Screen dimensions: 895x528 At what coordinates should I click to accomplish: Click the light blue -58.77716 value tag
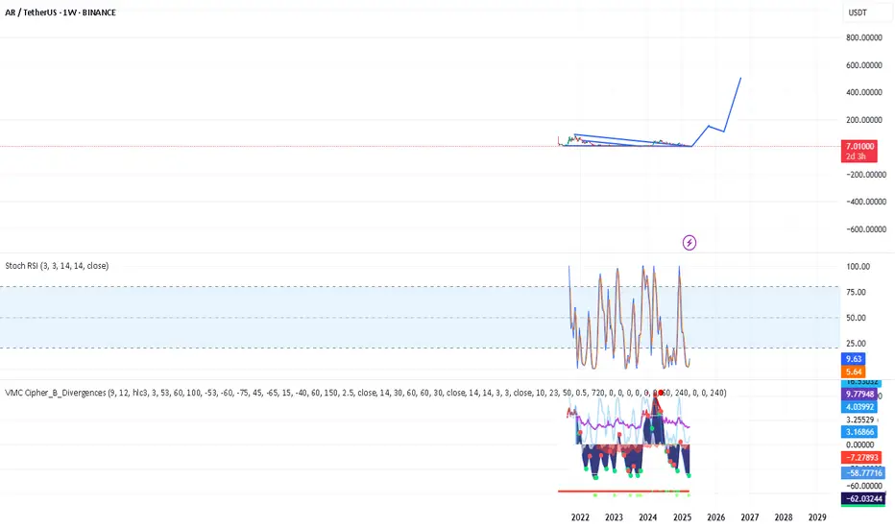tap(863, 473)
